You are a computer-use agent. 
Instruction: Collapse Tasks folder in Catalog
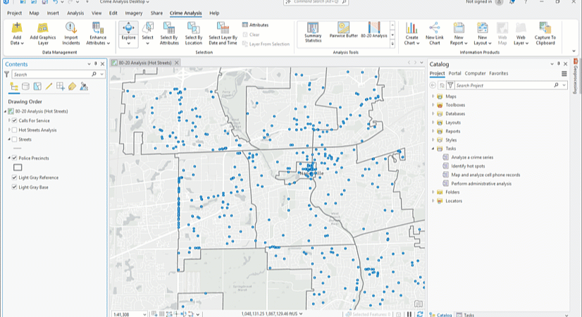[433, 149]
